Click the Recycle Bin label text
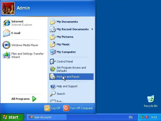This screenshot has height=121, width=161. pyautogui.click(x=151, y=106)
